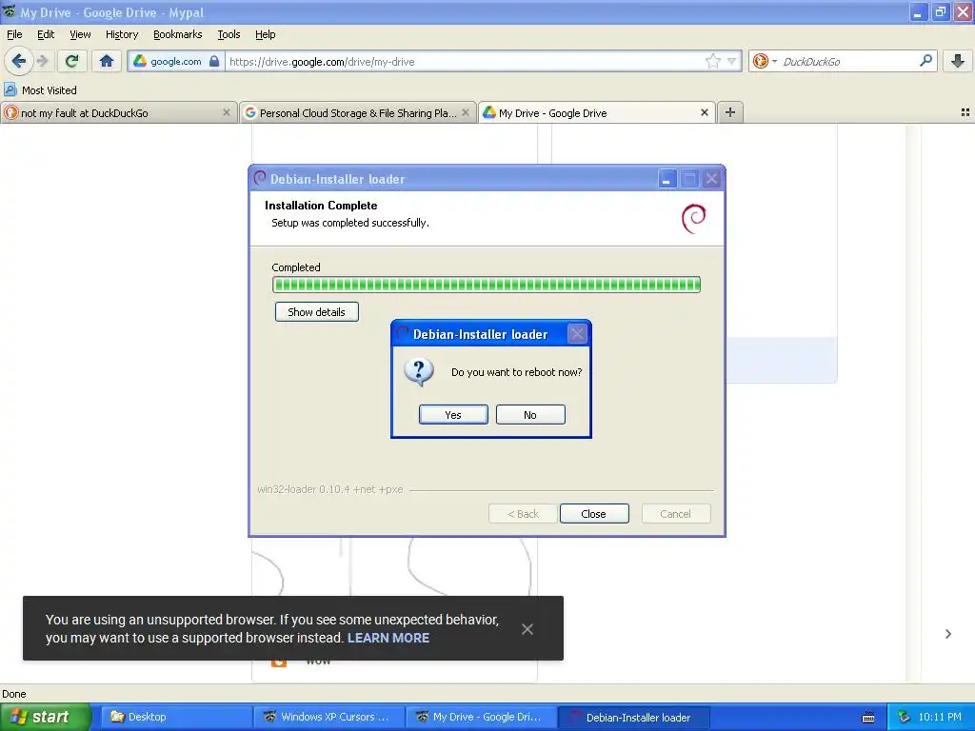Image resolution: width=975 pixels, height=731 pixels.
Task: Open the Desktop taskbar item
Action: click(x=176, y=717)
